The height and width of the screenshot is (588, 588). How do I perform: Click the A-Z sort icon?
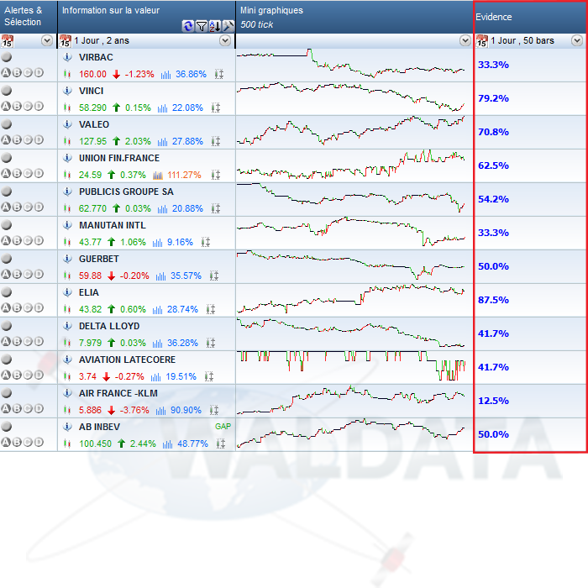pyautogui.click(x=215, y=26)
